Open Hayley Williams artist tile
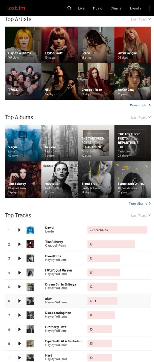The height and width of the screenshot is (362, 154). 23,45
